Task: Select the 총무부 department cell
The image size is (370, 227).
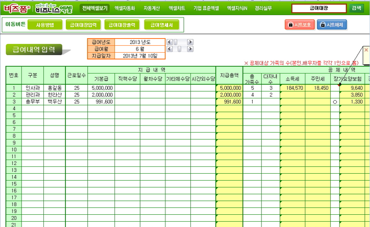Action: (32, 102)
